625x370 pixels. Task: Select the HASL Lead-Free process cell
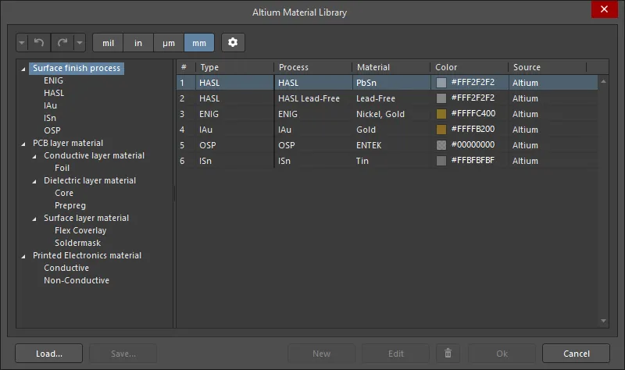pyautogui.click(x=313, y=98)
